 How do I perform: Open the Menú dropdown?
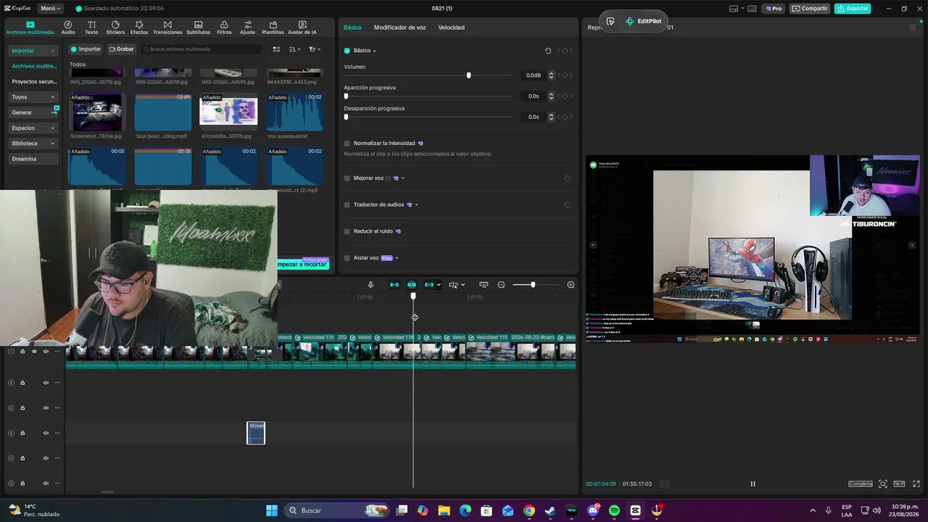click(51, 9)
